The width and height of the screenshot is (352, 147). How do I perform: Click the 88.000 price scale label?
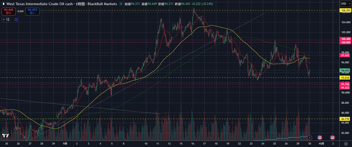345,103
